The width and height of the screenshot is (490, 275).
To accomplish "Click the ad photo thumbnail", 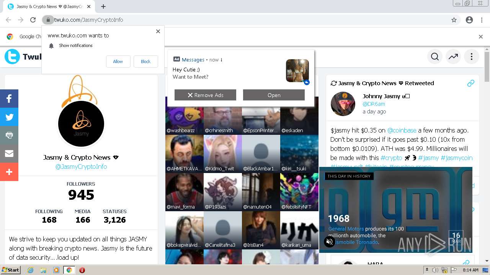I will click(297, 71).
